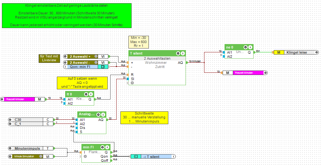This screenshot has height=165, width=321.
Task: Open settings gear on T silent block
Action: coord(178,53)
